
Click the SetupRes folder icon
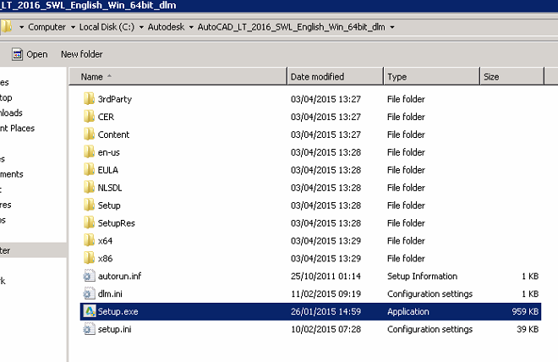click(89, 222)
